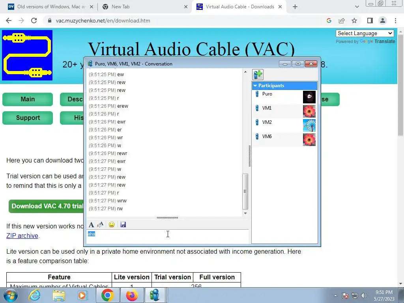
Task: Click VM6's flower avatar thumbnail
Action: tap(309, 140)
